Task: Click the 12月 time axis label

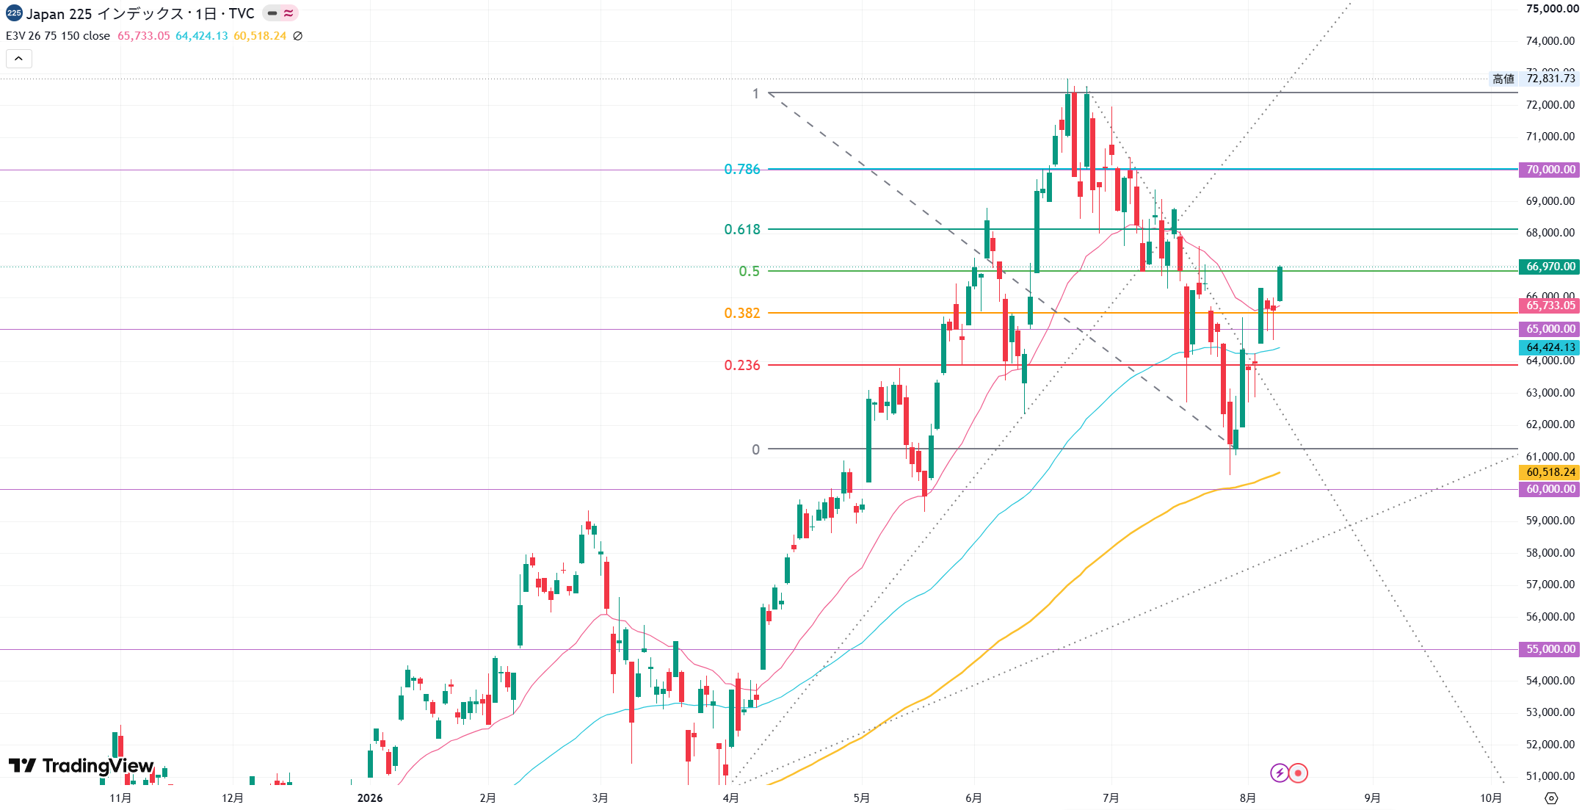Action: coord(233,798)
